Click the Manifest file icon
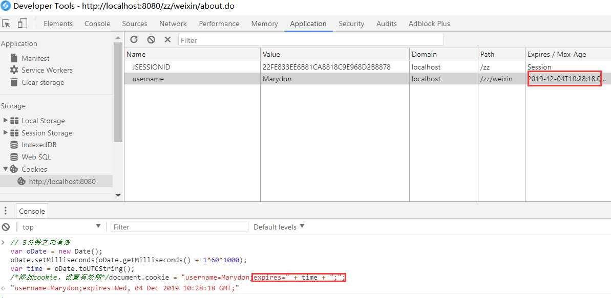The height and width of the screenshot is (298, 611). pyautogui.click(x=14, y=58)
